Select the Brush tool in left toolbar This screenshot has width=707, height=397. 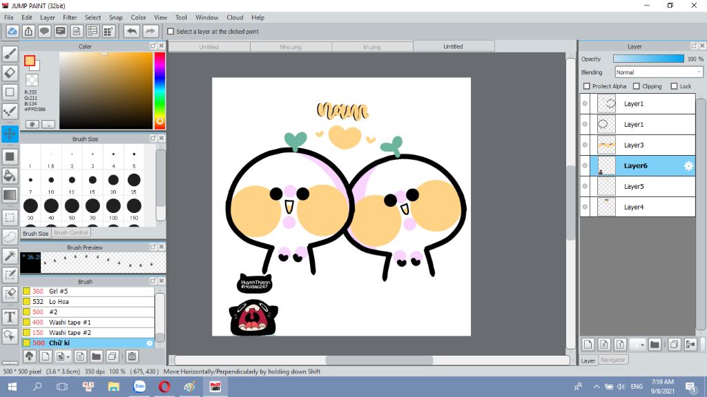[x=10, y=53]
